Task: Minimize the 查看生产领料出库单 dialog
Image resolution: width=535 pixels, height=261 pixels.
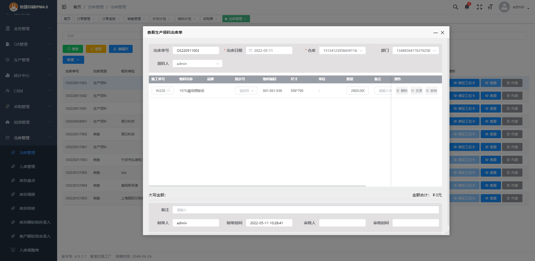Action: point(436,33)
